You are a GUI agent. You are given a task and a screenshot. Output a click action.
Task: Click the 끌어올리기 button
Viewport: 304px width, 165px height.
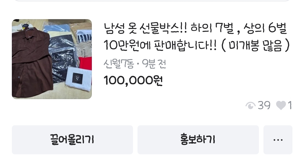(x=72, y=140)
